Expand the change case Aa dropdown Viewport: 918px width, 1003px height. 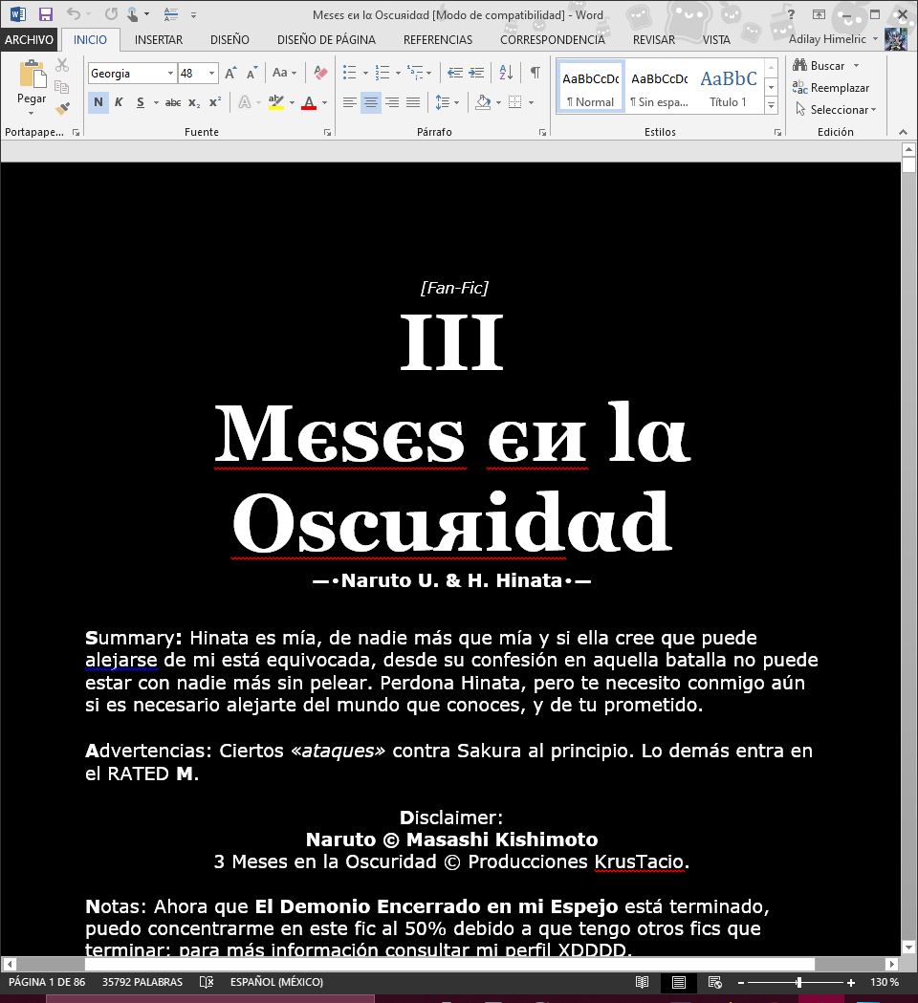tap(284, 73)
